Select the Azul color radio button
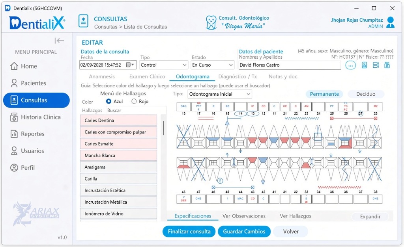404x247 pixels. (109, 101)
